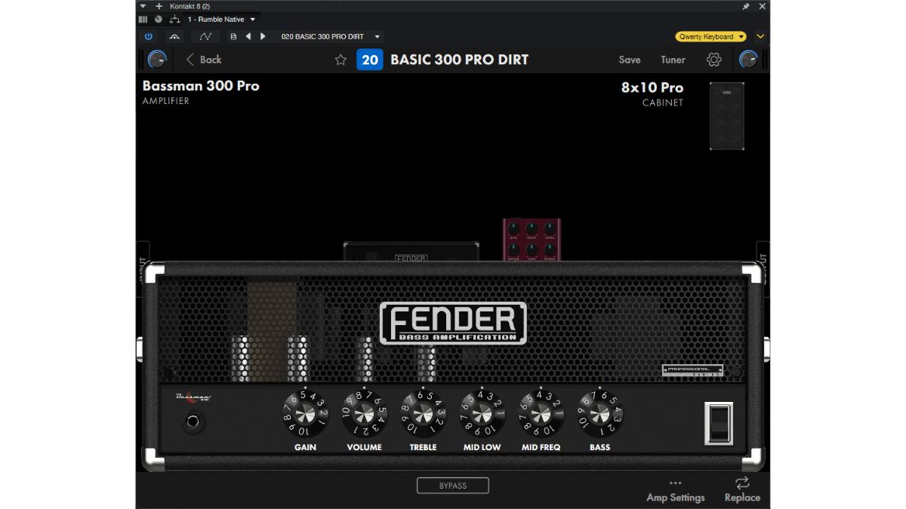Viewport: 906px width, 509px height.
Task: Switch to the Tuner view
Action: [672, 60]
